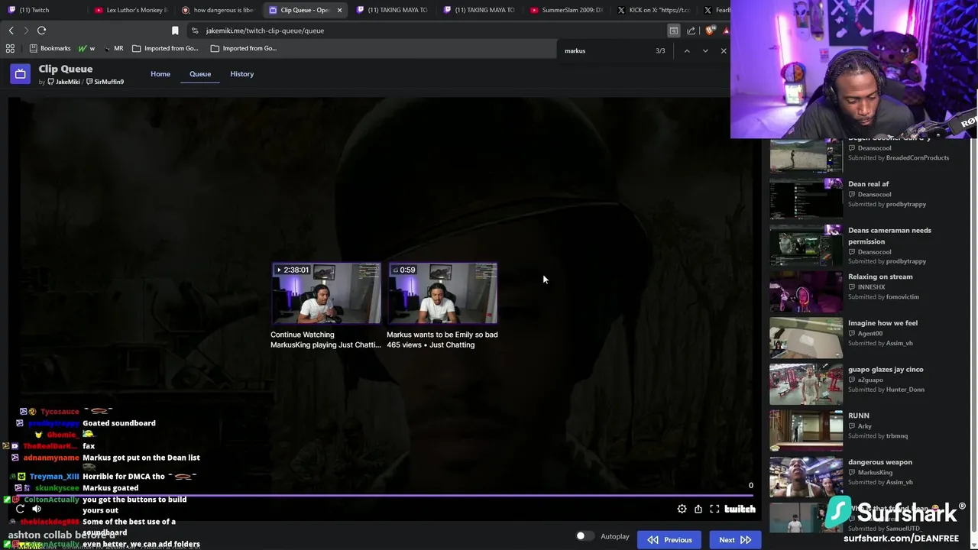Toggle the Autoplay switch
The height and width of the screenshot is (550, 978).
tap(585, 536)
